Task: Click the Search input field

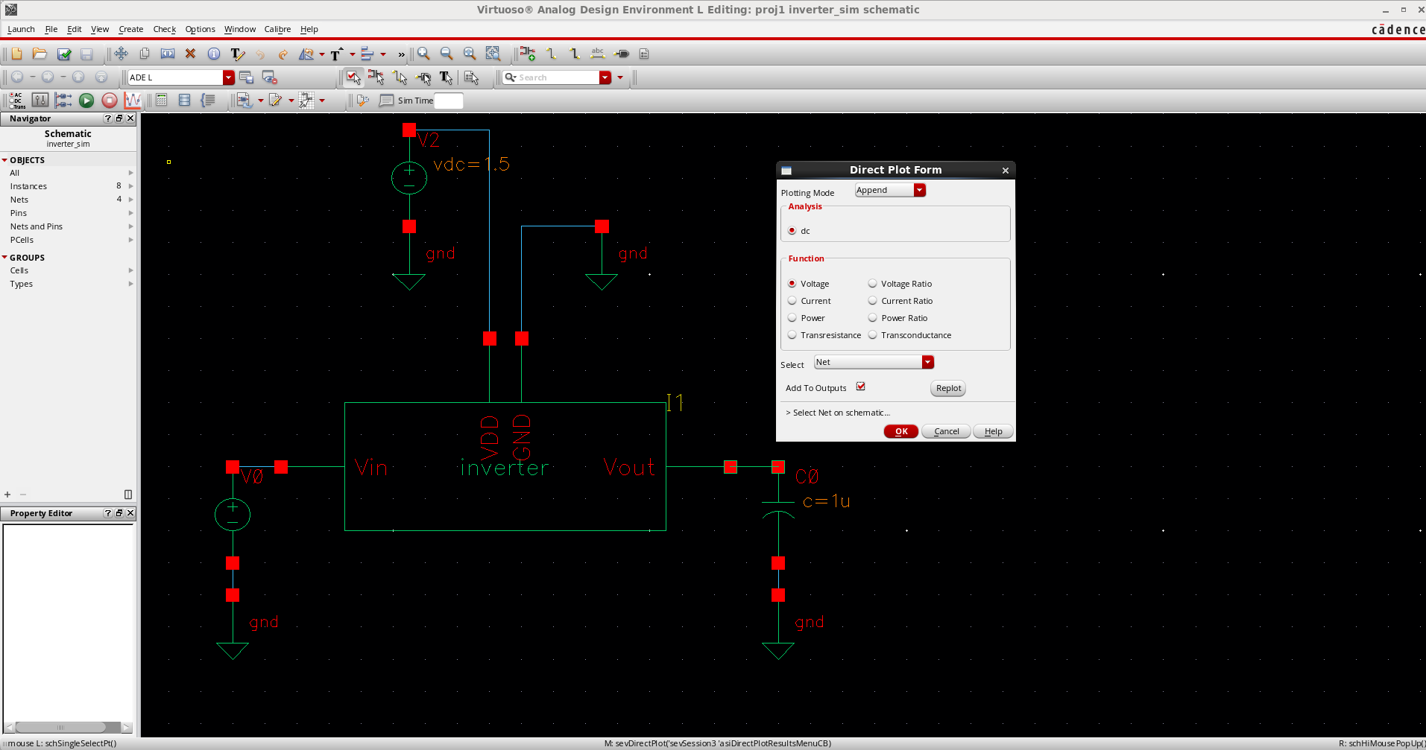Action: coord(558,77)
